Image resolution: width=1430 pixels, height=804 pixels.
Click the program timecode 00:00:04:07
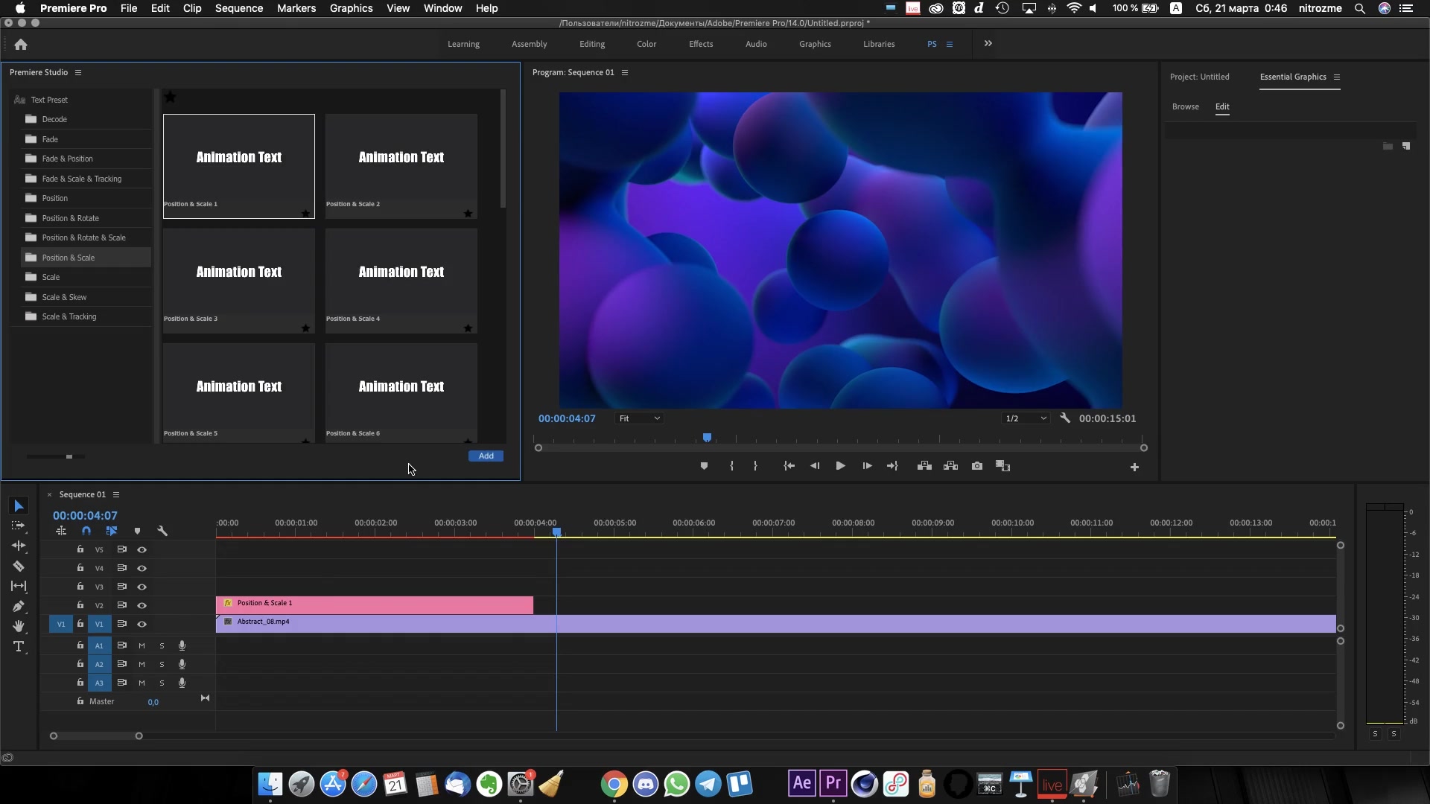point(567,418)
